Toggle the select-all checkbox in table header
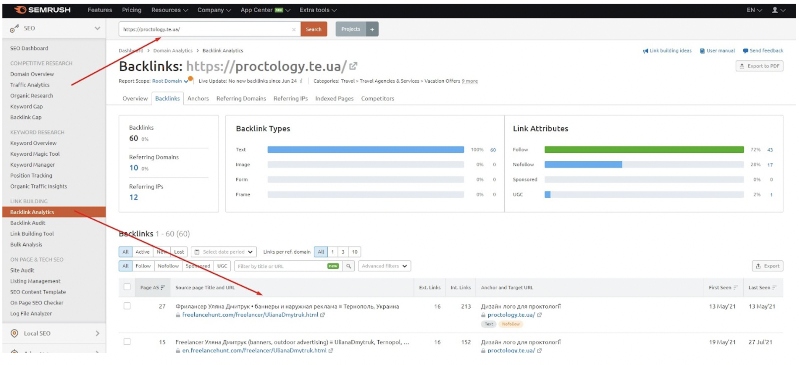Viewport: 799px width, 365px height. pyautogui.click(x=127, y=287)
